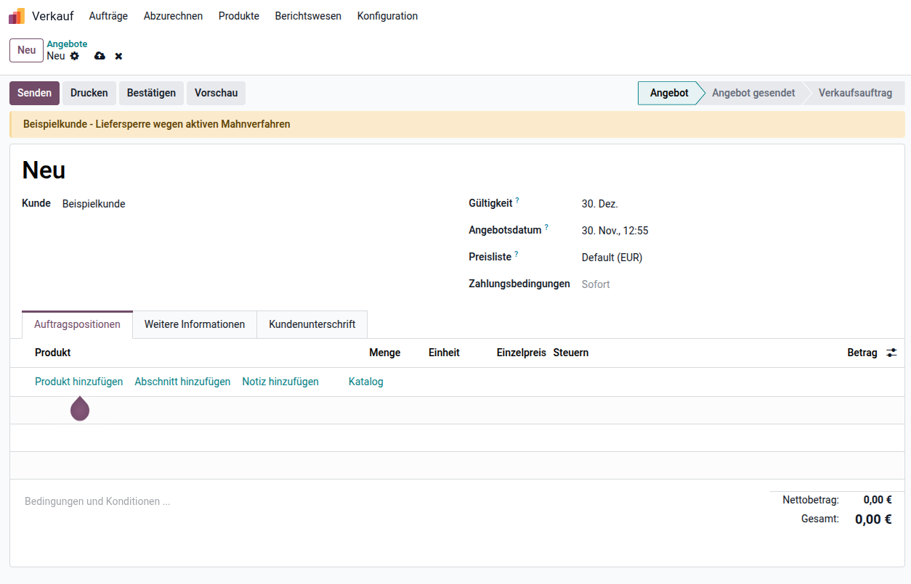Viewport: 911px width, 584px height.
Task: Click the Preisliste help question mark
Action: pos(517,255)
